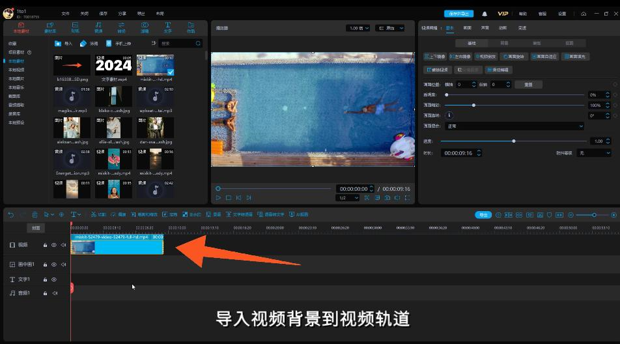Select 本地图片 in the left sidebar
The height and width of the screenshot is (344, 620).
[16, 79]
